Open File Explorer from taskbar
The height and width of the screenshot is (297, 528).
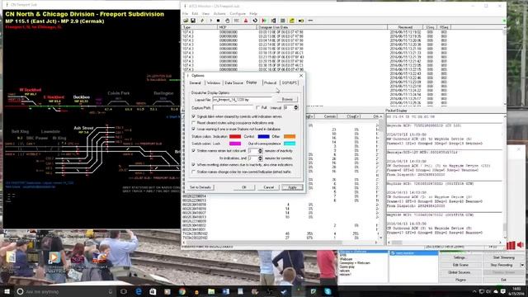pyautogui.click(x=211, y=291)
